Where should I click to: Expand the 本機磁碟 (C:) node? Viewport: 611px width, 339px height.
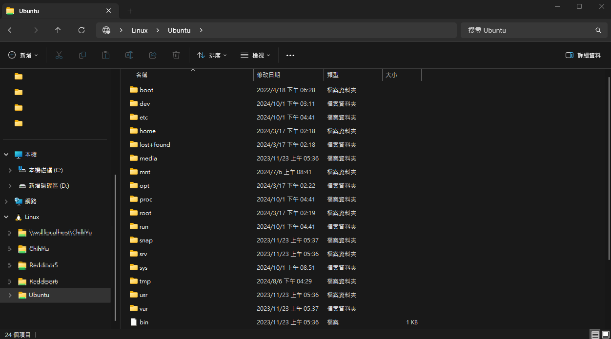10,170
